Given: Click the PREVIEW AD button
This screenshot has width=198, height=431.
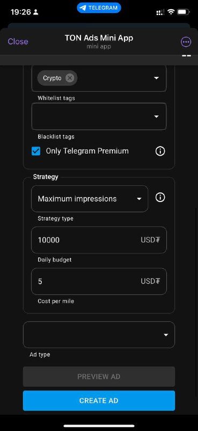Looking at the screenshot, I should click(x=99, y=377).
